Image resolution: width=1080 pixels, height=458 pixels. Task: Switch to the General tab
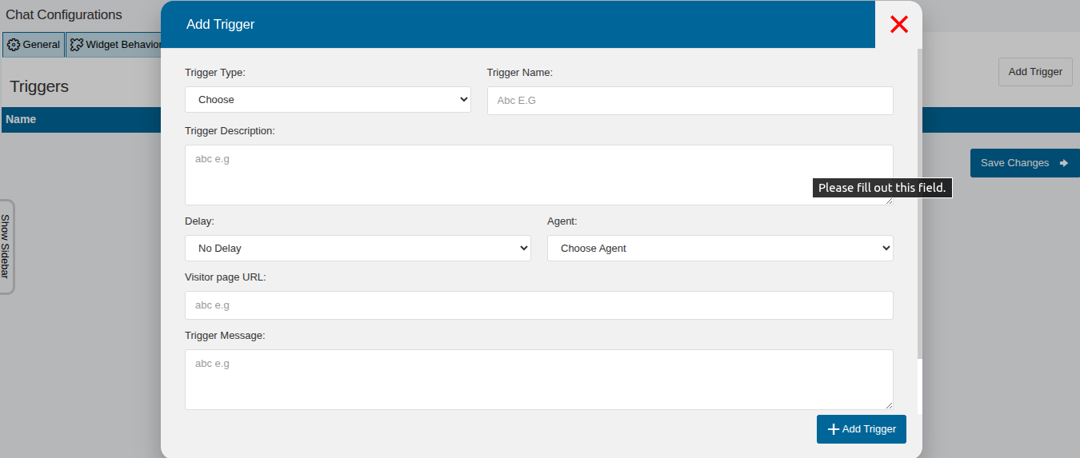pyautogui.click(x=34, y=45)
